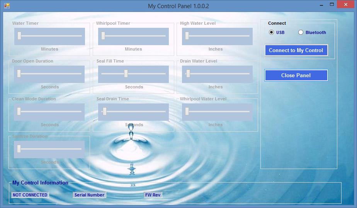Click the Clean Mode Duration slider
Screen dimensions: 357x208
click(49, 112)
